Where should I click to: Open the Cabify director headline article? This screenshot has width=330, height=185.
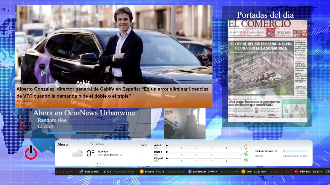coord(112,92)
